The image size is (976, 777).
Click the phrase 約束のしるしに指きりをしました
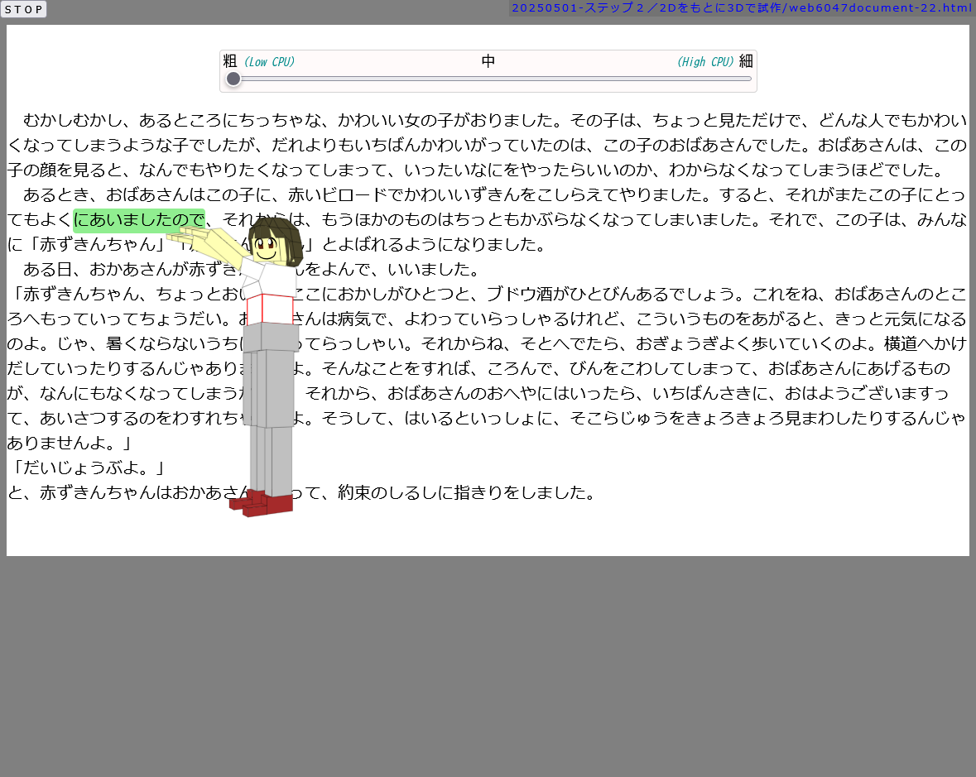[x=461, y=492]
